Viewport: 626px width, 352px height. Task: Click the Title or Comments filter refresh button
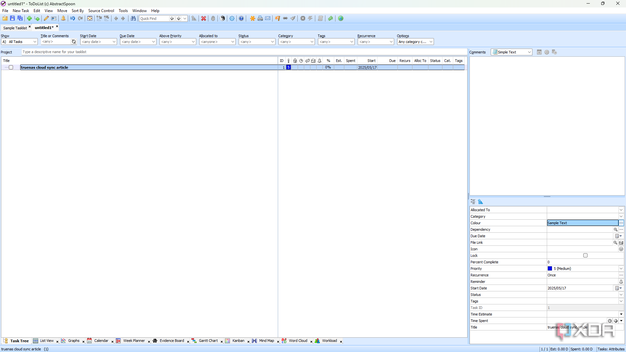(x=74, y=42)
